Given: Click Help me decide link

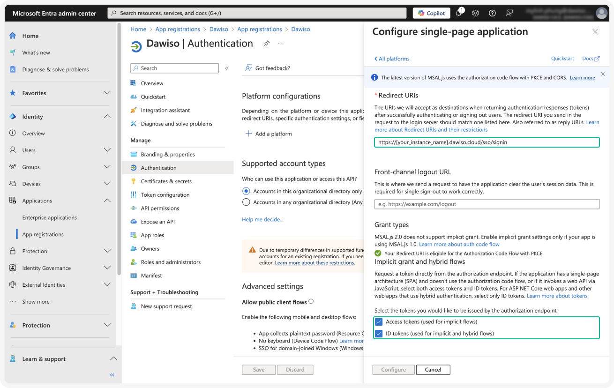Looking at the screenshot, I should click(262, 220).
